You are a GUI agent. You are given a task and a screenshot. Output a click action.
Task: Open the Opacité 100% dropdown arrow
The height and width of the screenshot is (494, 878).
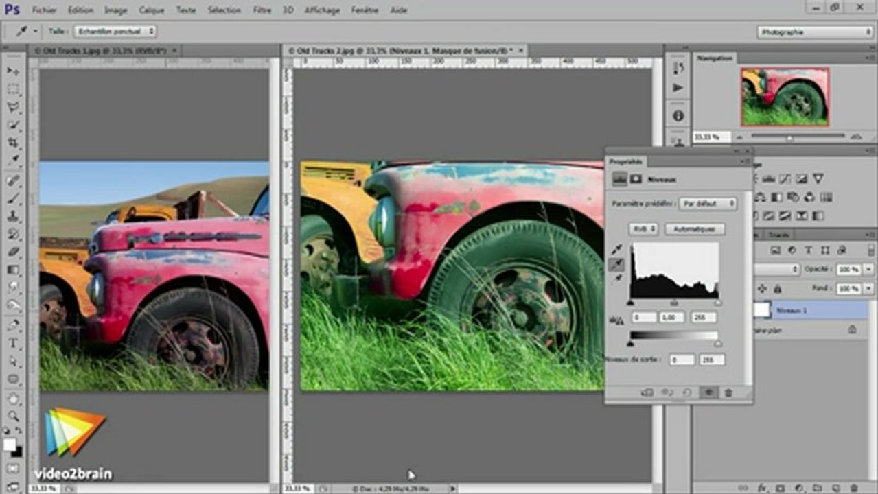[870, 270]
